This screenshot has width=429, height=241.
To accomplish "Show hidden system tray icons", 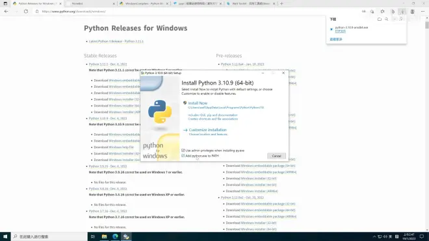I will (x=374, y=236).
